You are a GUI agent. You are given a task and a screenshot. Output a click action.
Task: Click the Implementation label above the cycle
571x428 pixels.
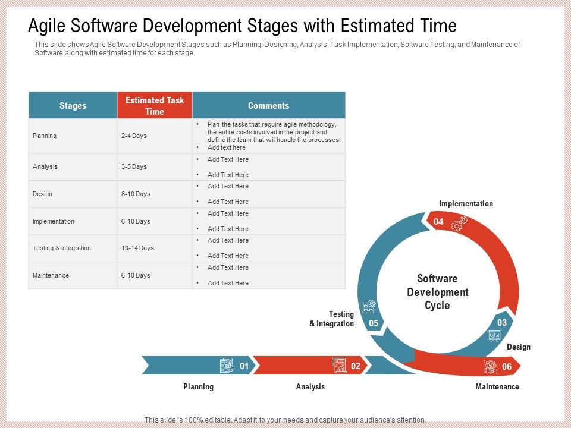coord(466,204)
